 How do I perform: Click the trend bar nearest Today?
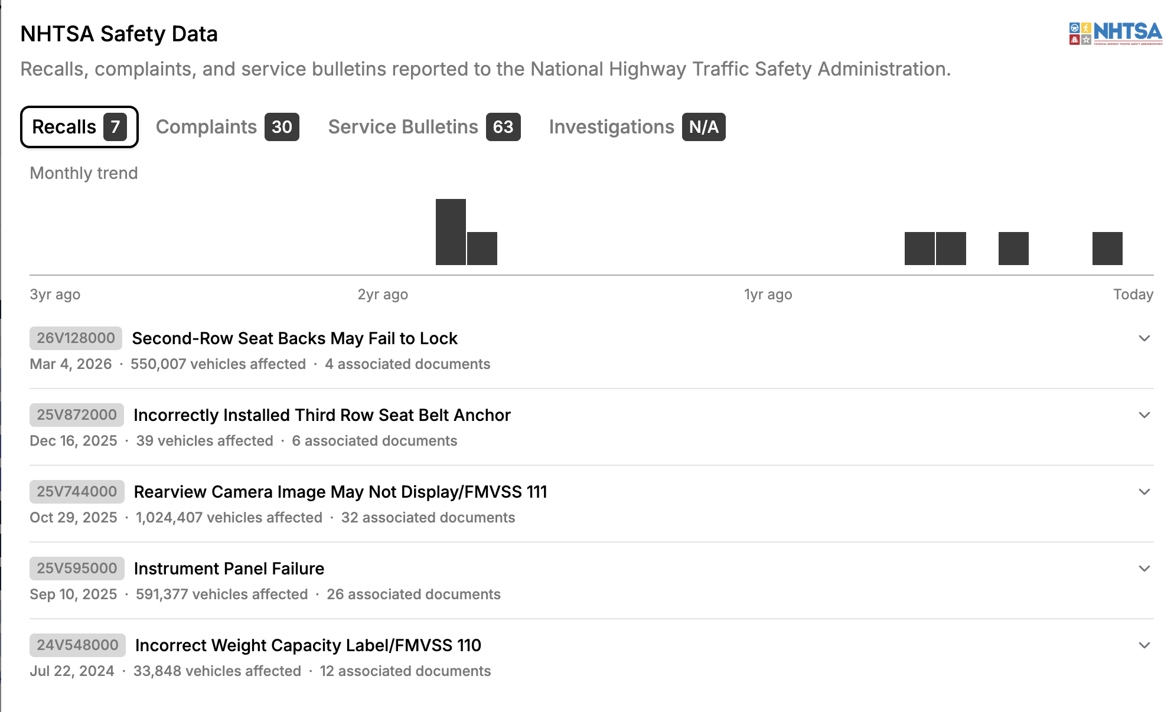(x=1107, y=249)
